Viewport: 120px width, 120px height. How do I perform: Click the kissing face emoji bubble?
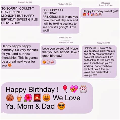coord(48,62)
